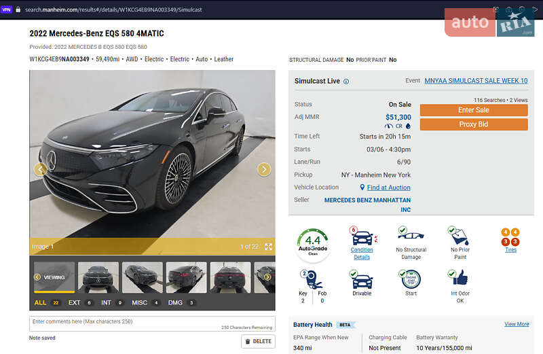
Task: Select the rear view thumbnail
Action: click(x=230, y=277)
